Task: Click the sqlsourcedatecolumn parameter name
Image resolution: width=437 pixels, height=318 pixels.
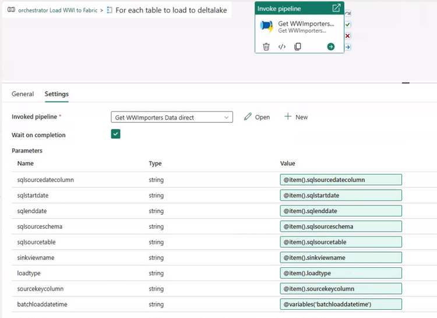Action: coord(45,180)
